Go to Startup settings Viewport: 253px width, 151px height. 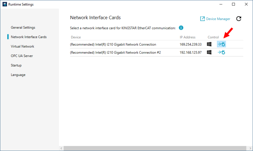(x=16, y=65)
